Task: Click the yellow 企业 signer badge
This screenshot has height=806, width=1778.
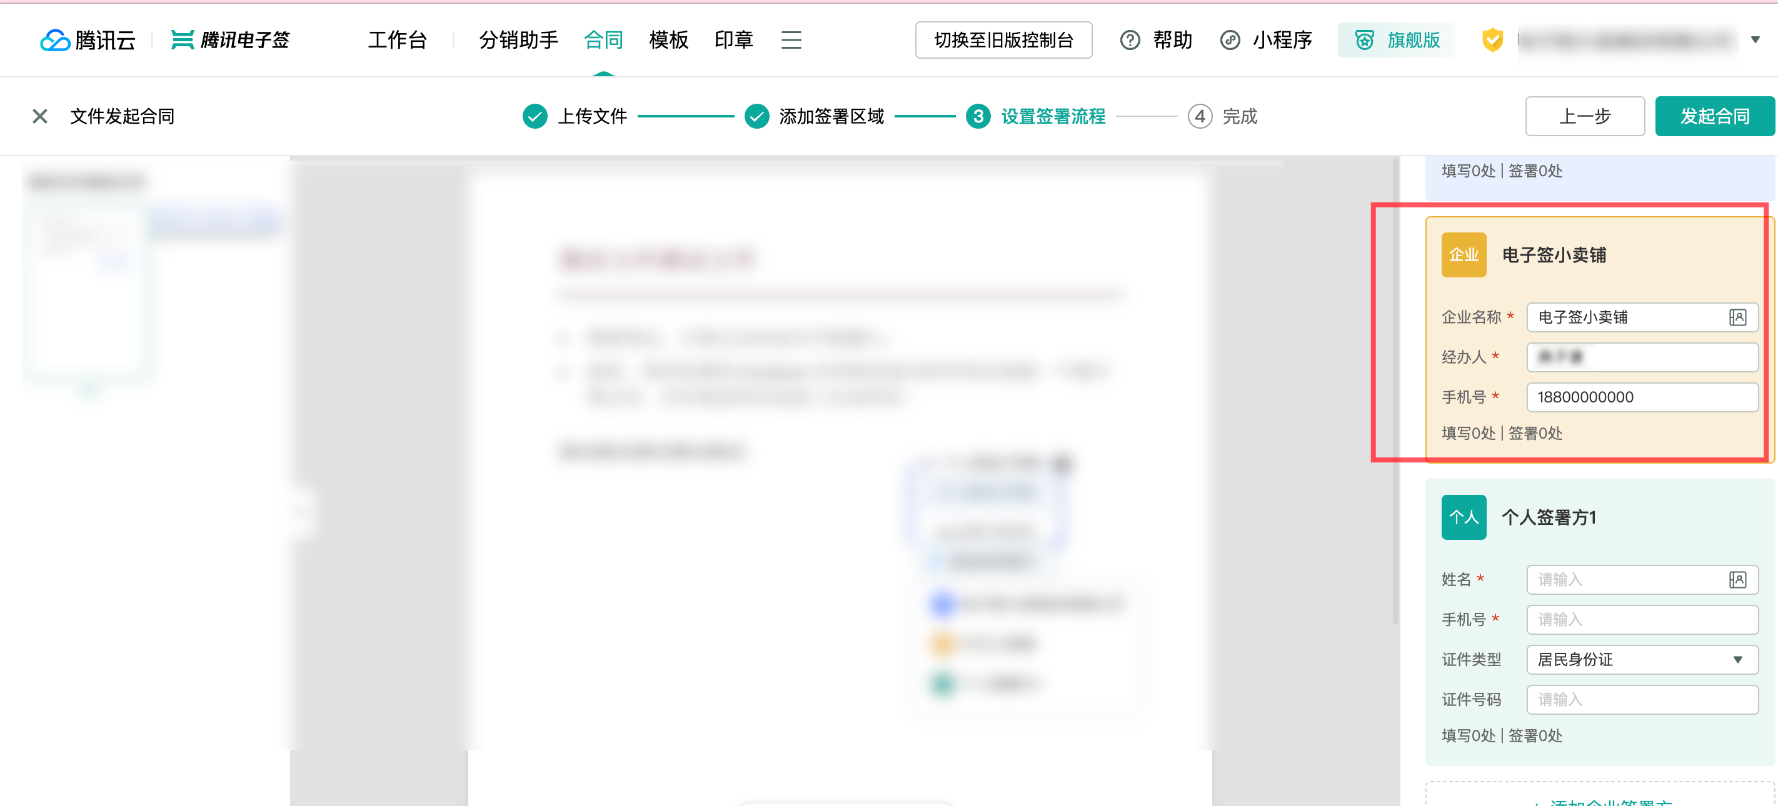Action: [1464, 255]
